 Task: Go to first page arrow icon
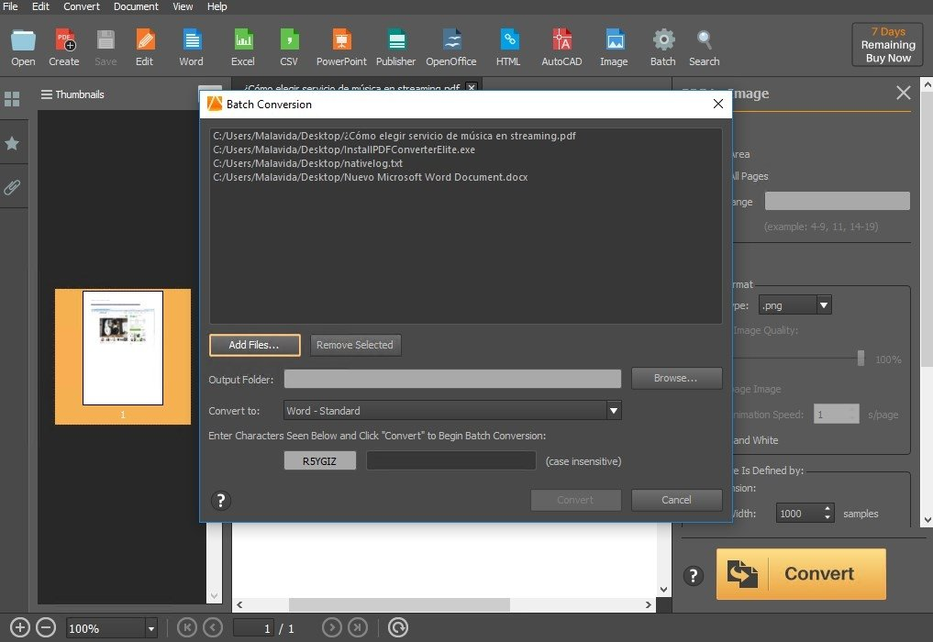[187, 627]
